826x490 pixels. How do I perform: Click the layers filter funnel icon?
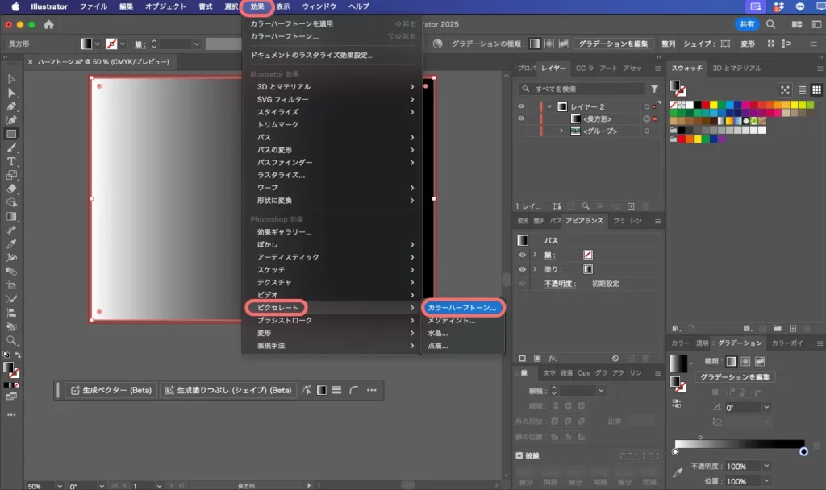click(654, 89)
